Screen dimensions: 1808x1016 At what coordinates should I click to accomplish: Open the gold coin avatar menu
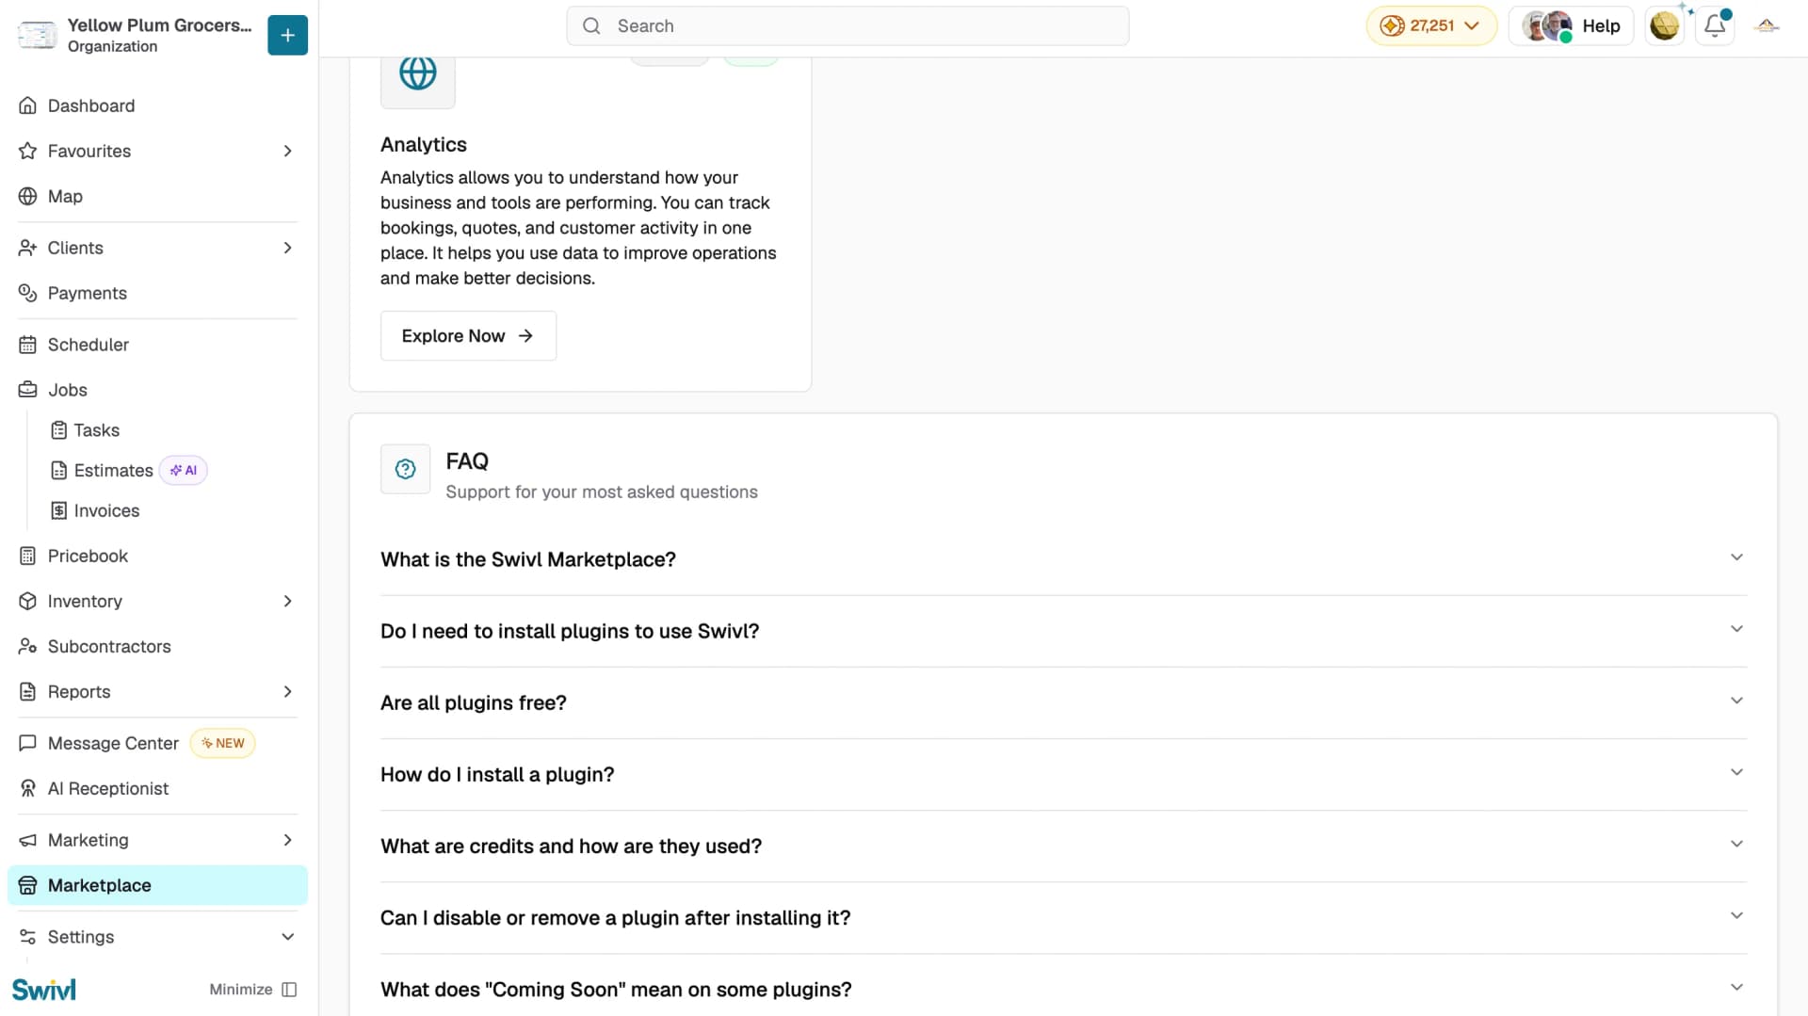(1664, 26)
